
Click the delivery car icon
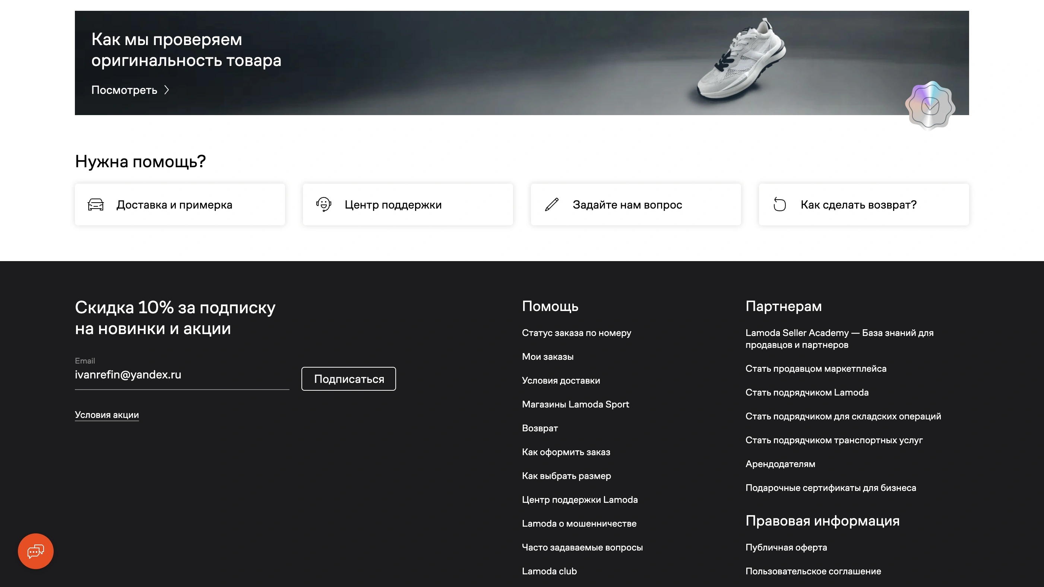[x=96, y=204]
